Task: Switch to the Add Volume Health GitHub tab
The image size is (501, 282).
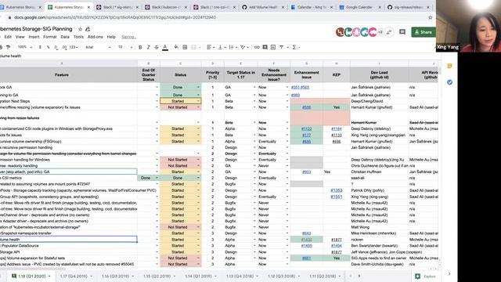Action: pos(263,7)
